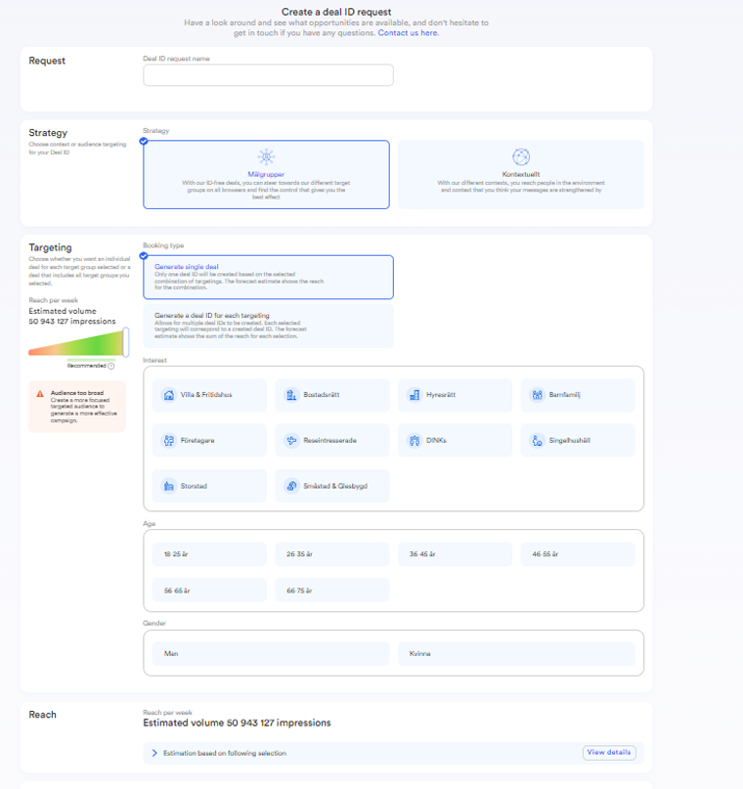743x789 pixels.
Task: Click the Hyresrätt building icon
Action: click(x=414, y=395)
